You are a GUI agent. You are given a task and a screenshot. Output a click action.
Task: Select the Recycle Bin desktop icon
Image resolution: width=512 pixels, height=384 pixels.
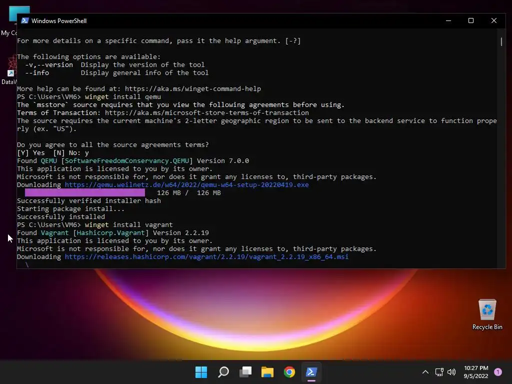[x=487, y=314]
